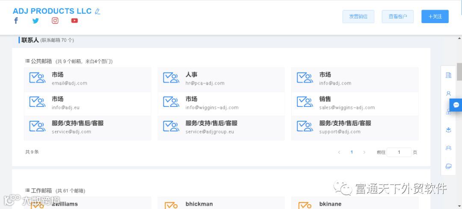462x209 pixels.
Task: Click the email address info@adj.eu
Action: (66, 107)
